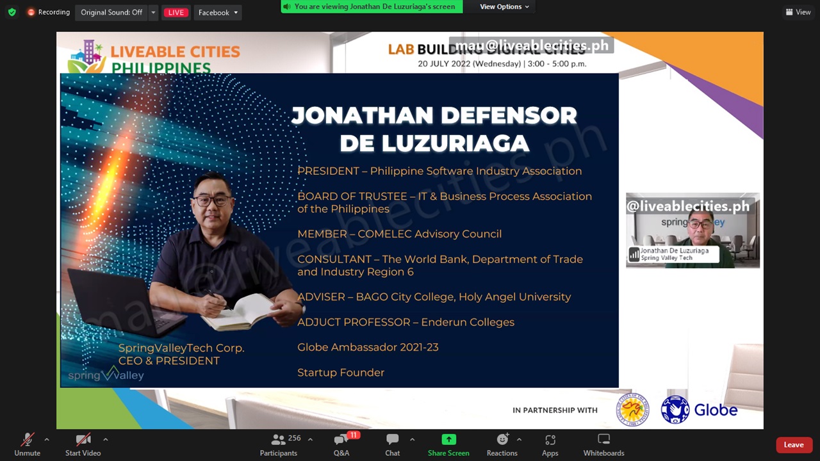The image size is (820, 461).
Task: Select Jonathan De Luzuriaga's video thumbnail
Action: point(693,230)
